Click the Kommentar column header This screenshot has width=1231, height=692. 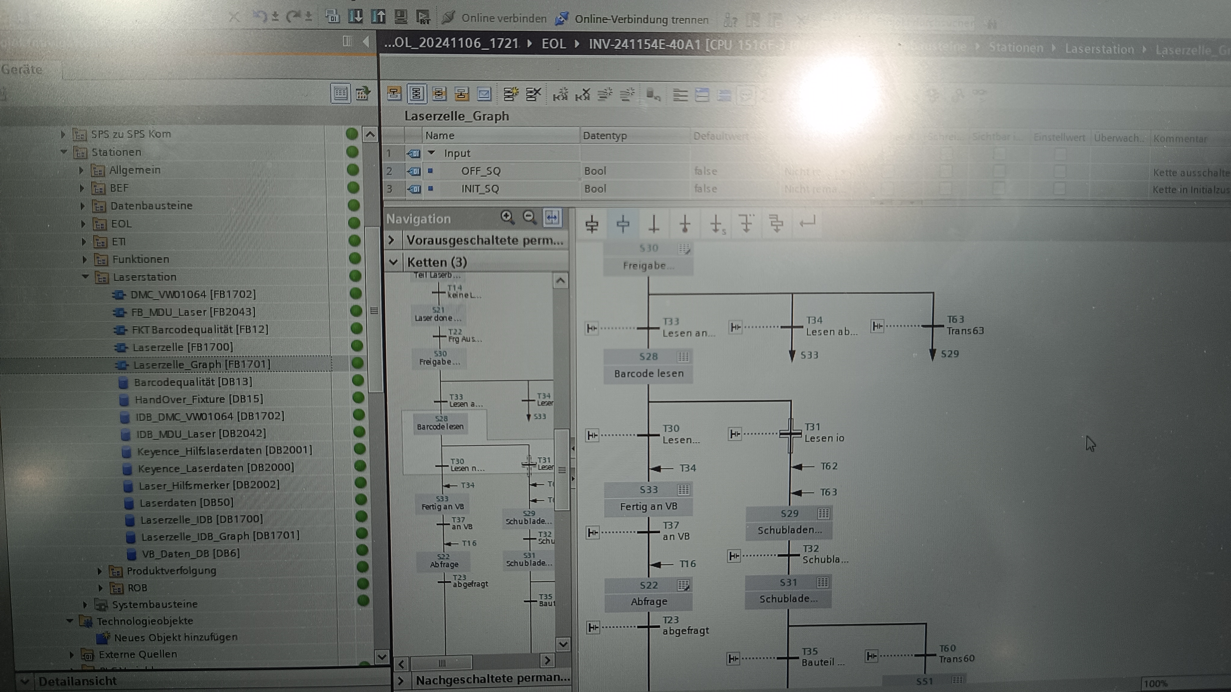point(1190,138)
